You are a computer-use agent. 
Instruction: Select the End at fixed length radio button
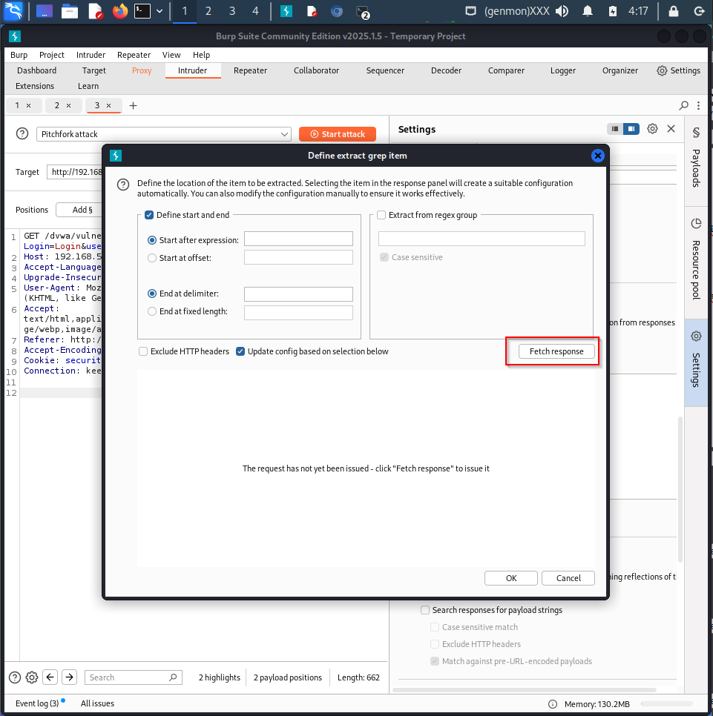[x=152, y=311]
